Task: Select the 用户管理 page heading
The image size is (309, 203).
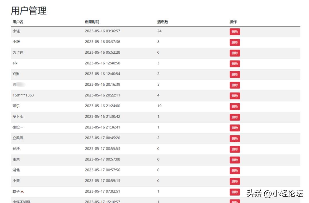Action: pyautogui.click(x=29, y=11)
